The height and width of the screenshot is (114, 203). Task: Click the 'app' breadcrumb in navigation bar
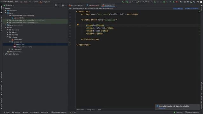coord(16,2)
